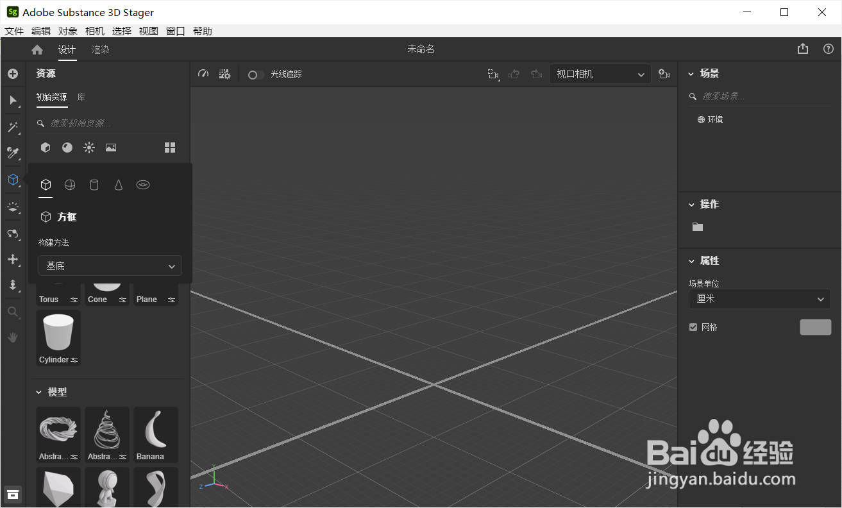Filter assets by images icon

111,148
